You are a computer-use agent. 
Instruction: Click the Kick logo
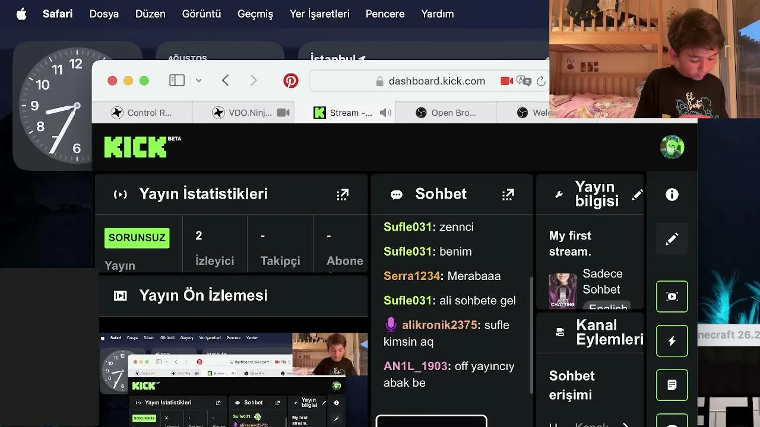click(x=142, y=147)
